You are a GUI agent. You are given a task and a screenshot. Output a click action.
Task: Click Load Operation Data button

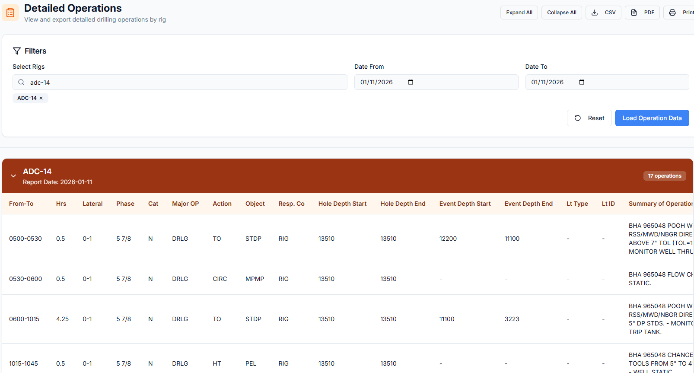click(652, 118)
